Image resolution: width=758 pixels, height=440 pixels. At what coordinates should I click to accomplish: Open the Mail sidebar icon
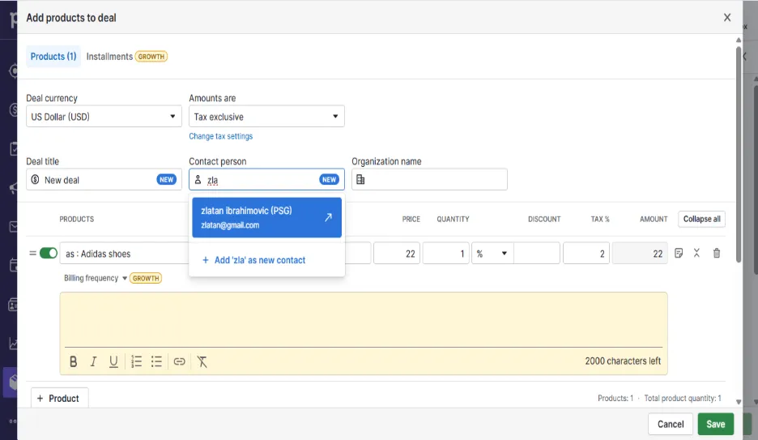click(13, 226)
